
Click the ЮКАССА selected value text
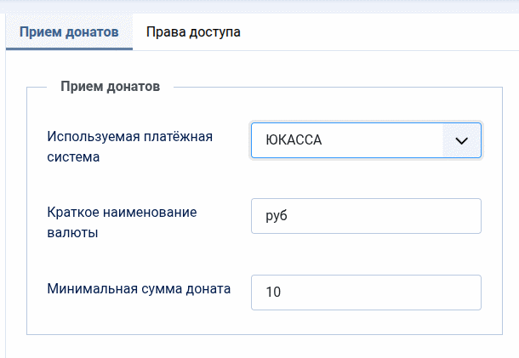[294, 141]
